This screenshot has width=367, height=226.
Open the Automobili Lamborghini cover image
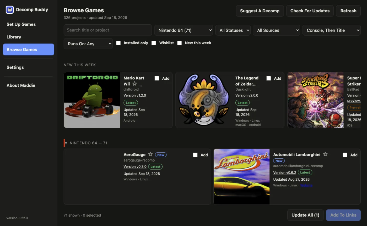(x=242, y=177)
